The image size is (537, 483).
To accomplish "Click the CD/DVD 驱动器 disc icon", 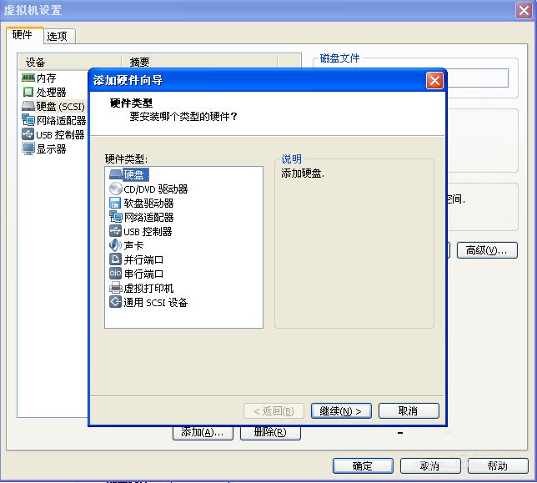I will [x=115, y=189].
